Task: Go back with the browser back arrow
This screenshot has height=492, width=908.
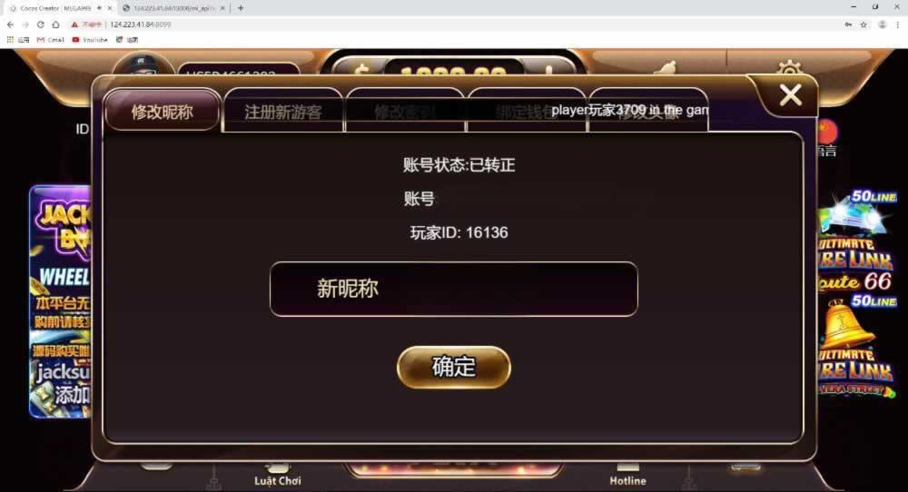Action: pos(10,25)
